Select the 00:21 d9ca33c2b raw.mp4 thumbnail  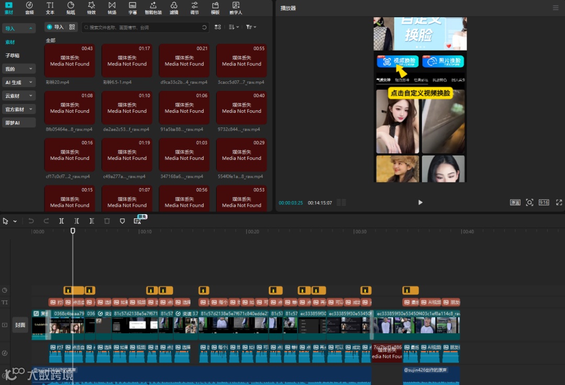click(184, 61)
